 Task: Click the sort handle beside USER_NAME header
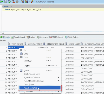point(66,44)
